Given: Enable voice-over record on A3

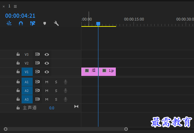Looking at the screenshot, I should pyautogui.click(x=66, y=99).
